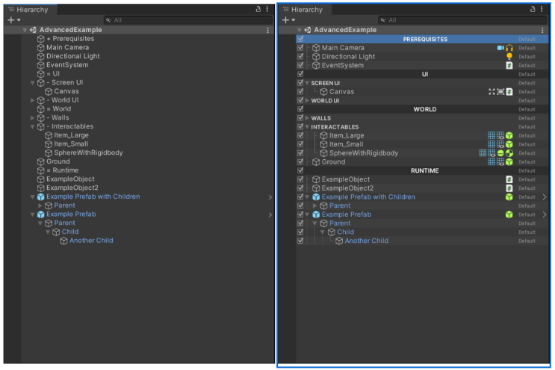
Task: Toggle the Ground active checkbox
Action: [x=300, y=161]
